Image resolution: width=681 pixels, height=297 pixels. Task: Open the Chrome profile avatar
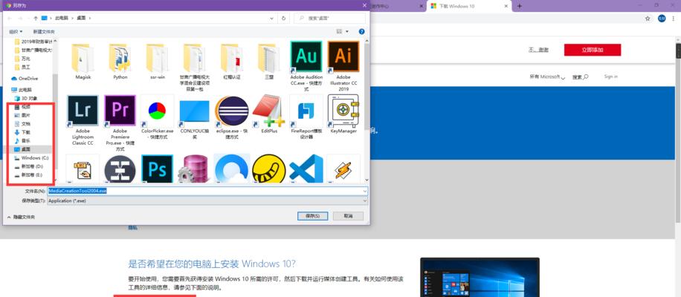point(662,19)
